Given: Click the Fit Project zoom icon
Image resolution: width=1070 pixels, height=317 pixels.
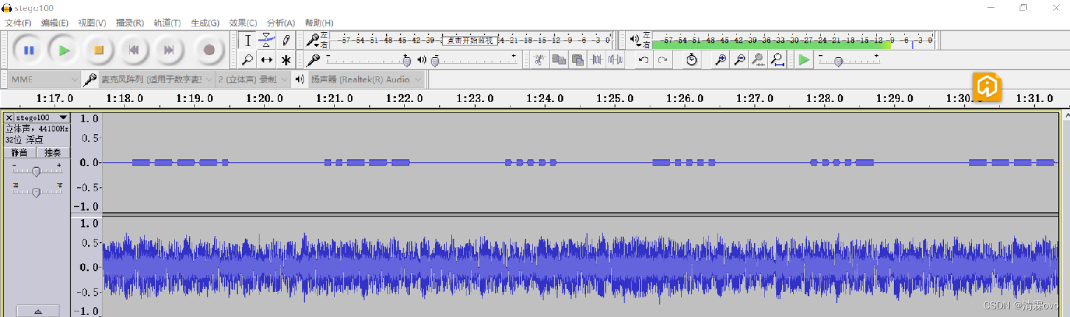Looking at the screenshot, I should 778,60.
